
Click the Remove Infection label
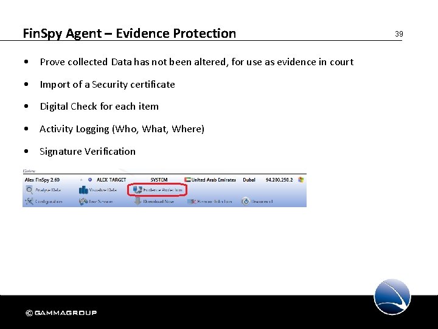click(x=214, y=202)
